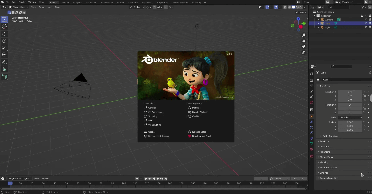Open the Material properties tab
Image resolution: width=372 pixels, height=194 pixels.
point(312,149)
